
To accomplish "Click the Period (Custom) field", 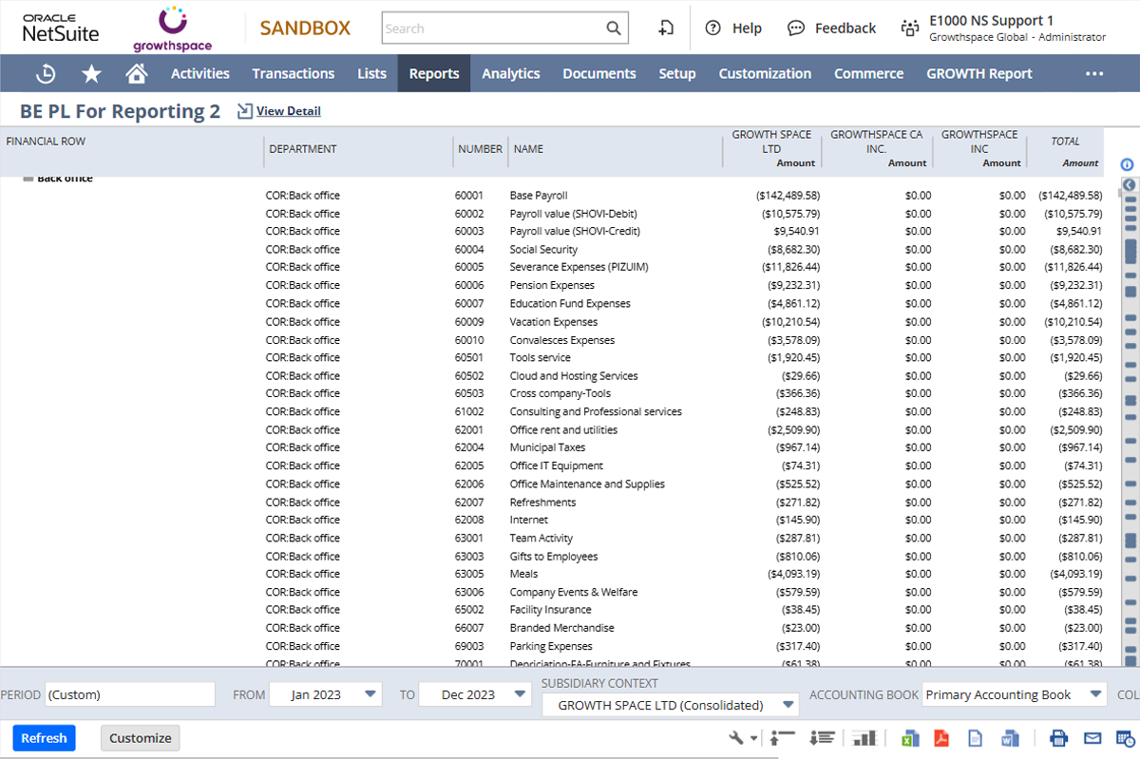I will pyautogui.click(x=130, y=694).
